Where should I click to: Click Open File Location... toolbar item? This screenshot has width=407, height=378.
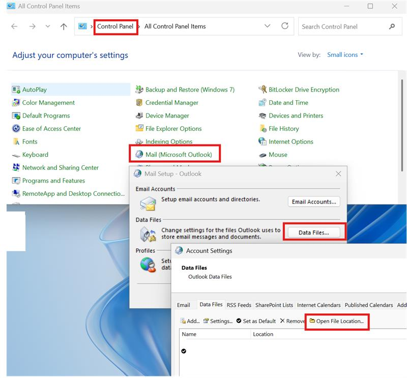(x=337, y=321)
